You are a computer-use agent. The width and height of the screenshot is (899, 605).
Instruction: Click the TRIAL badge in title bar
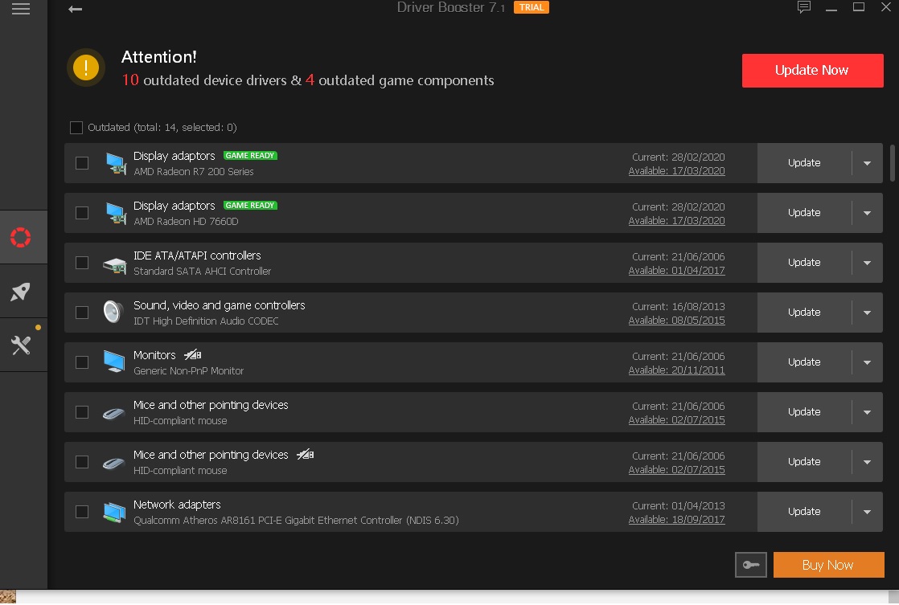pos(532,7)
